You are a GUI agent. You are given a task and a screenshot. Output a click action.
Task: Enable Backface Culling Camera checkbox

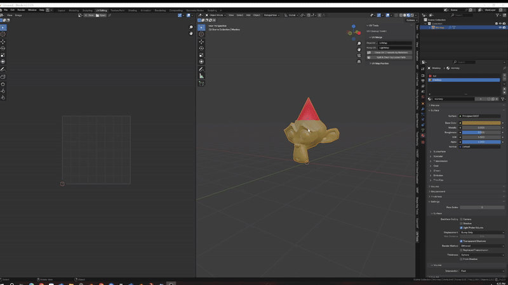461,219
